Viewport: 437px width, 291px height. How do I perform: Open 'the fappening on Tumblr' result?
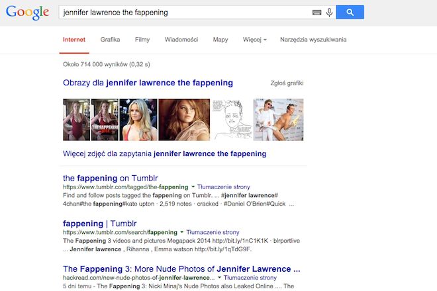pos(111,178)
